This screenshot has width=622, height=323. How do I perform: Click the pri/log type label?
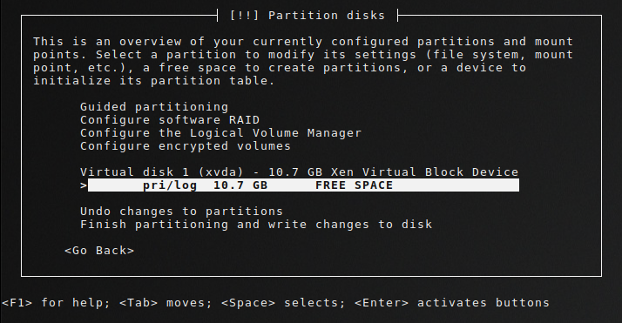pos(170,185)
